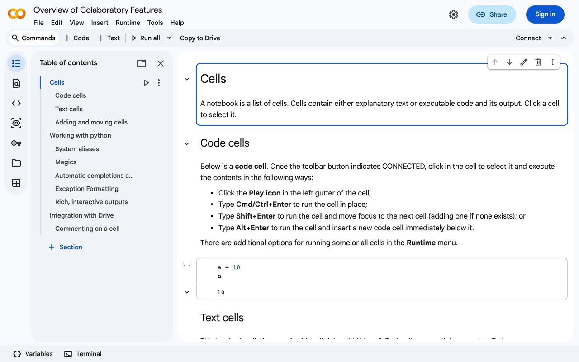Go to Automatic completions entry
This screenshot has width=579, height=362.
tap(94, 176)
